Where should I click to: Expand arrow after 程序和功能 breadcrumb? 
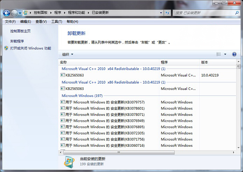point(89,13)
